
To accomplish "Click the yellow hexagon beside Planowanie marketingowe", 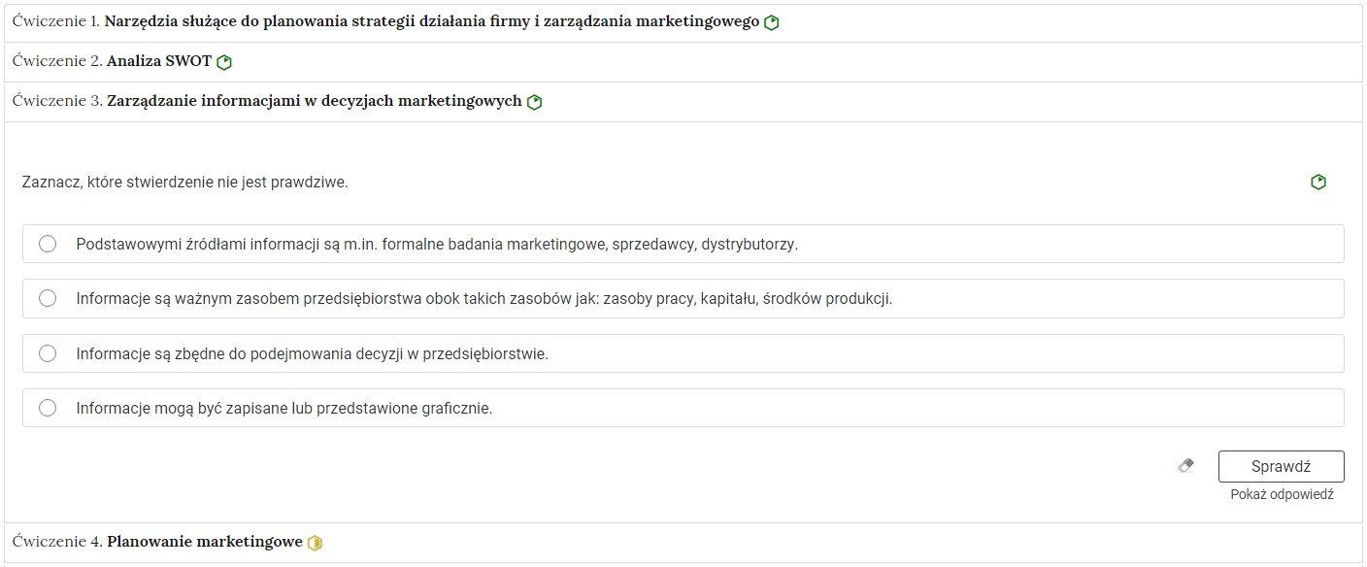I will click(x=314, y=542).
